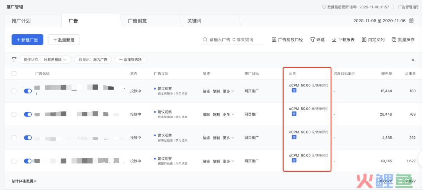Focus the 请输入广告 ID 或关键词 search field
This screenshot has height=190, width=422.
click(232, 40)
